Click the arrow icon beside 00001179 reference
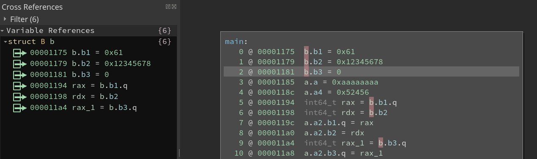Viewport: 537px width, 159px height. [20, 64]
